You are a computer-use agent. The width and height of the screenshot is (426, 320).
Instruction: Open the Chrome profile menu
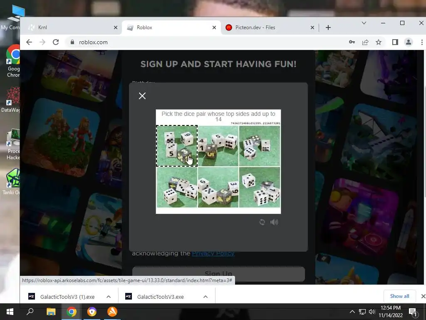point(409,42)
